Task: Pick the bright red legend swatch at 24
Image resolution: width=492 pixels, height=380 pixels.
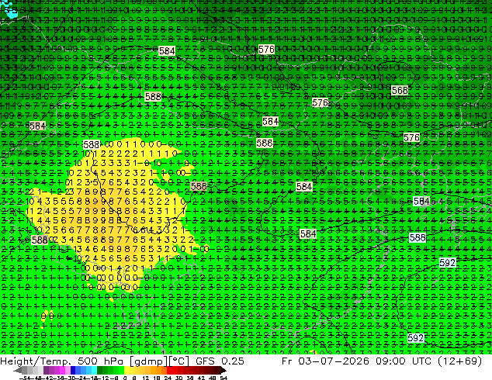Action: (169, 370)
